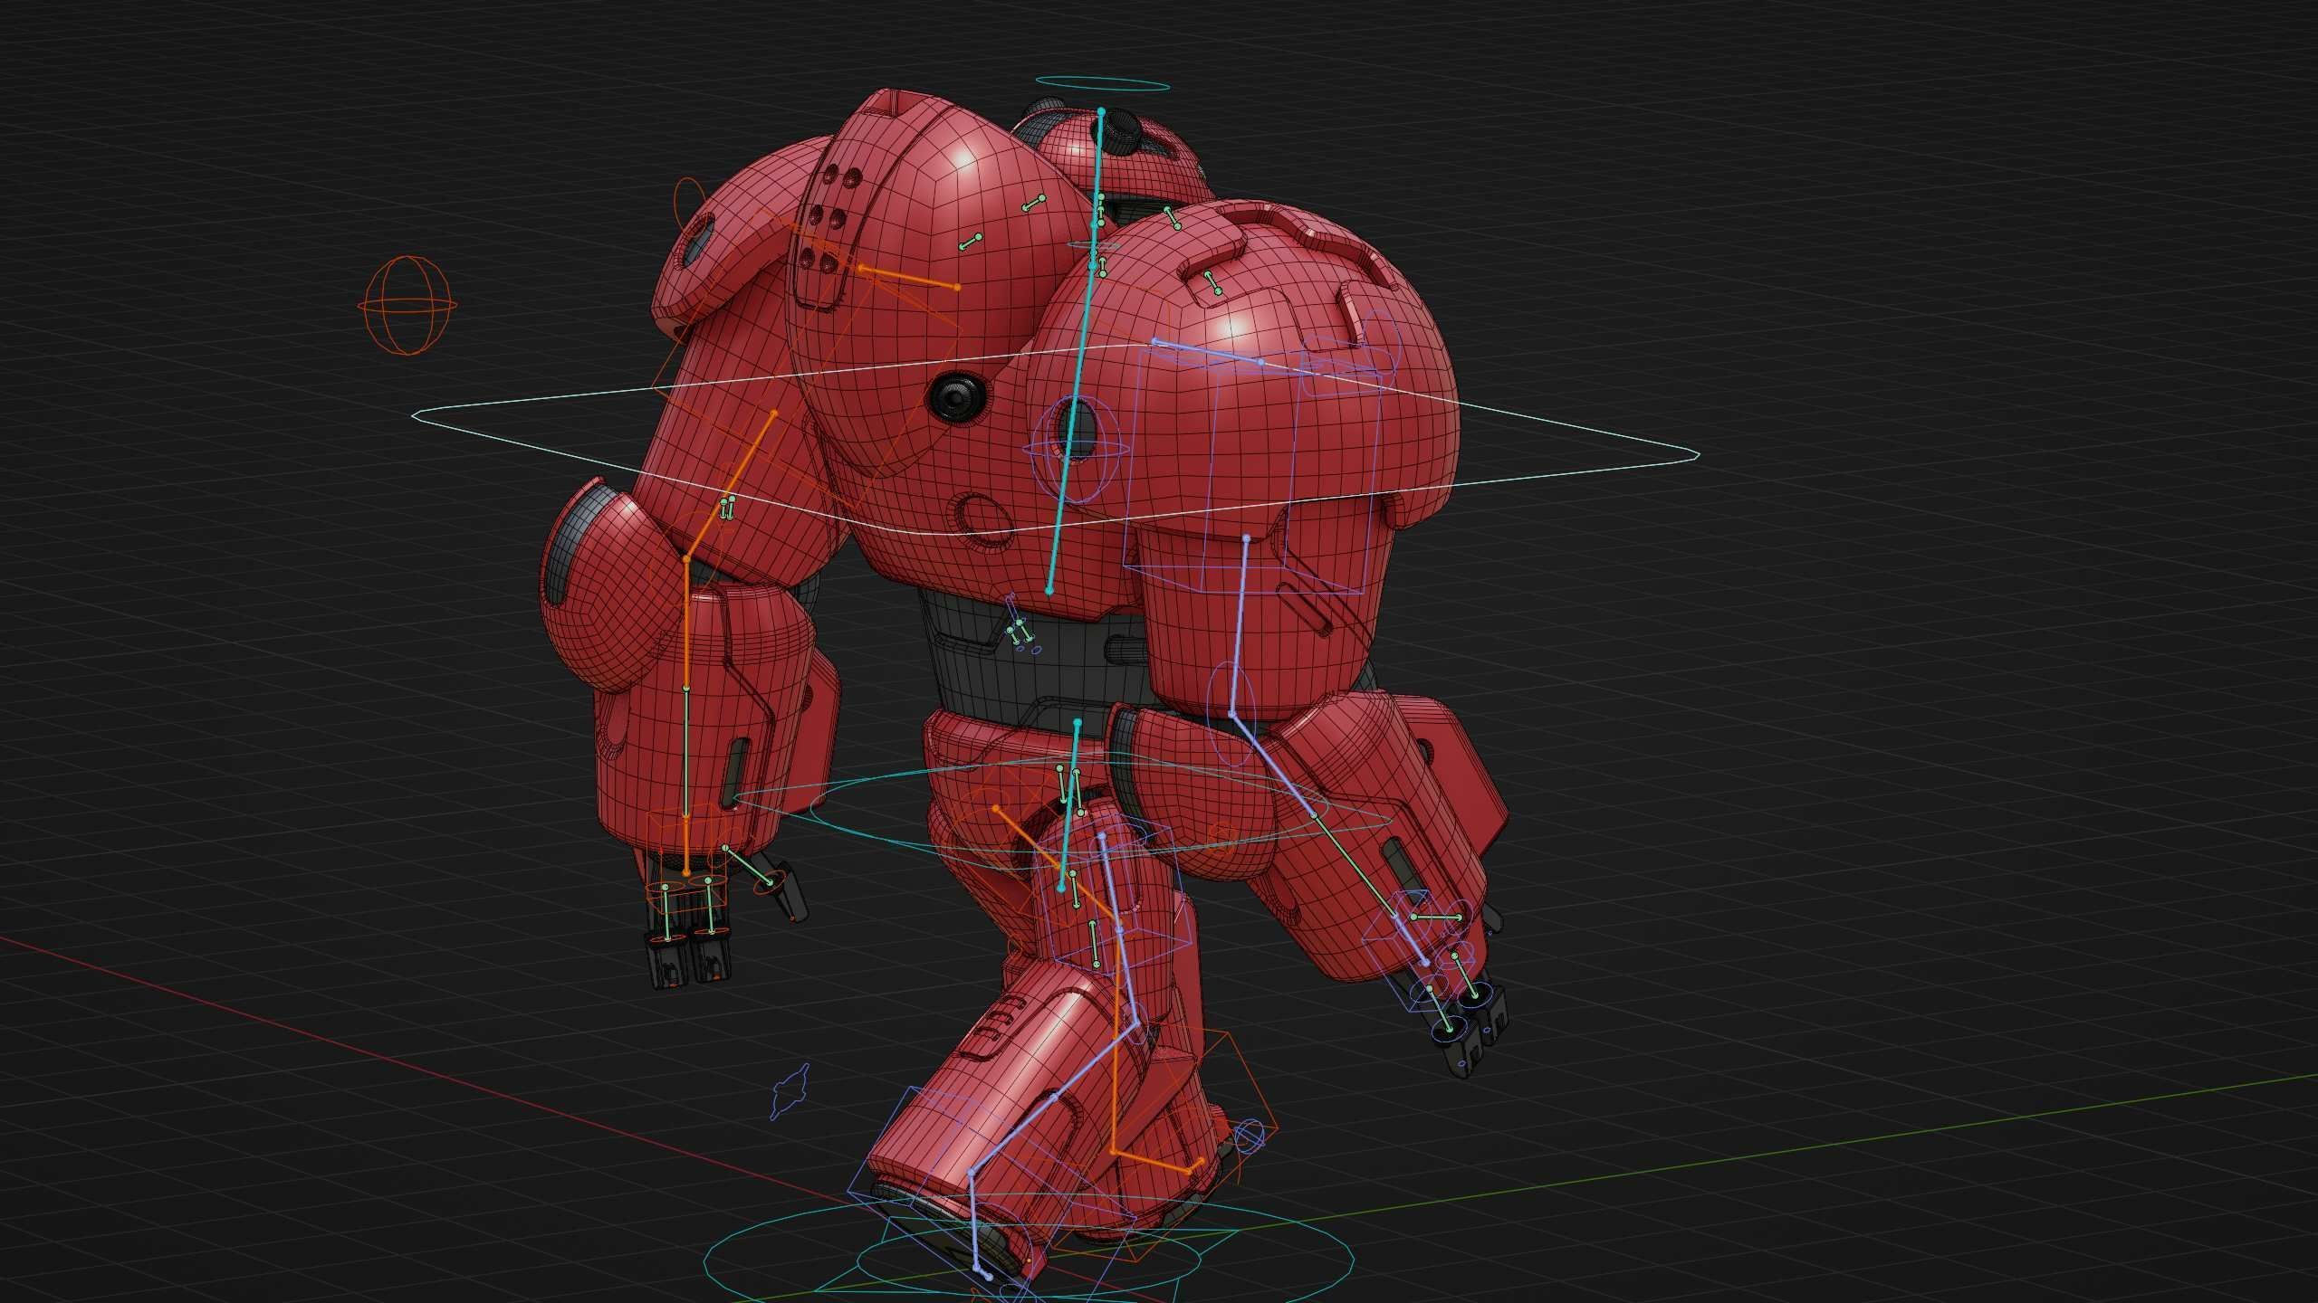This screenshot has height=1303, width=2318.
Task: Select the purple upper-arm bone below the big dome
Action: 1240,626
